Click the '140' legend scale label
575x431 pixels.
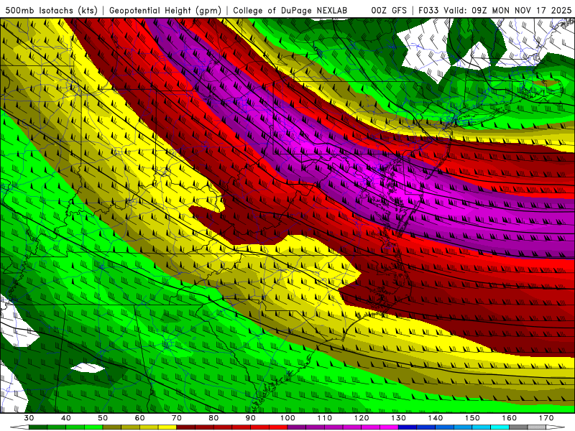[x=436, y=418]
